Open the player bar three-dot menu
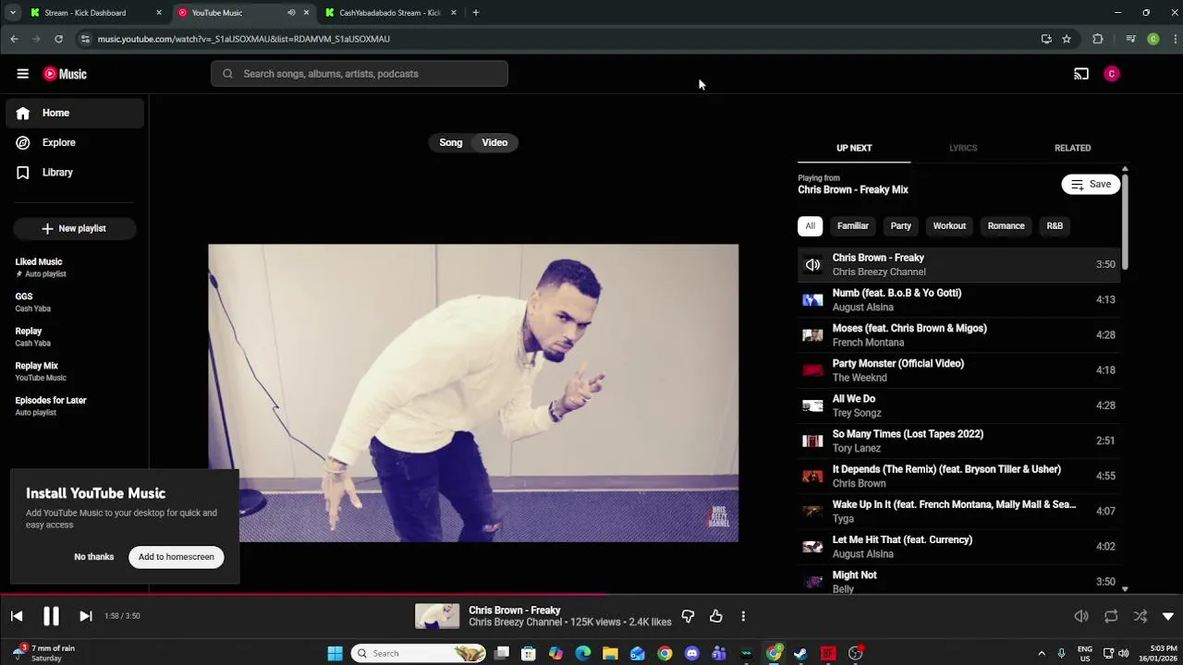1183x665 pixels. pyautogui.click(x=743, y=616)
